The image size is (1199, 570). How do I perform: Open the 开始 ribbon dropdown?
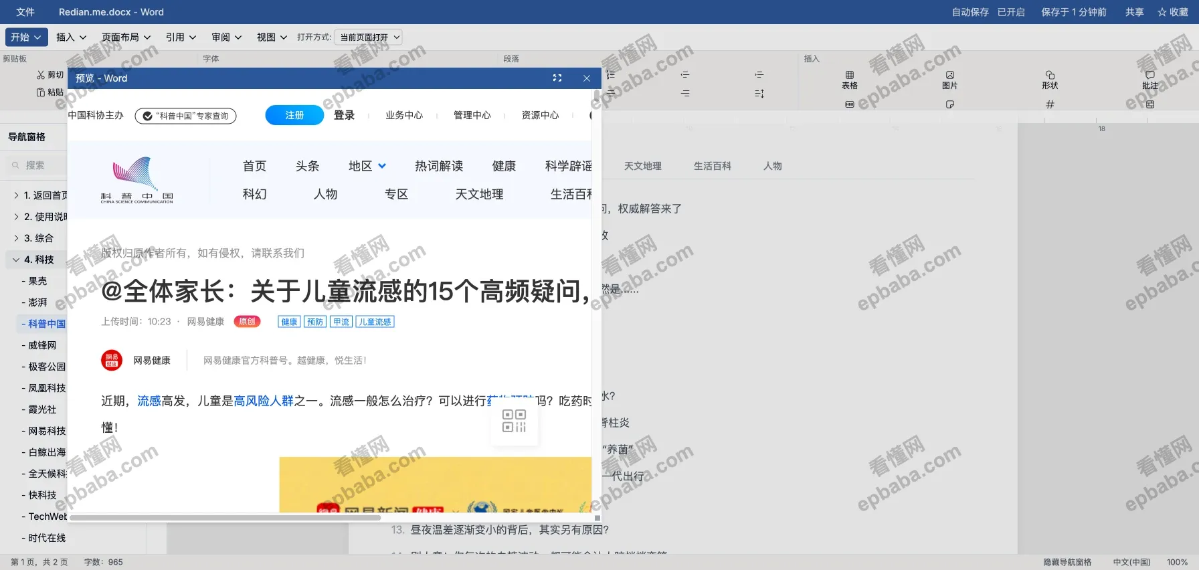click(27, 37)
